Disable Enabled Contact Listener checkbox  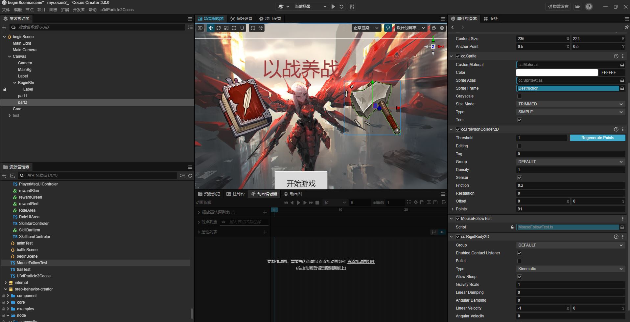point(520,253)
